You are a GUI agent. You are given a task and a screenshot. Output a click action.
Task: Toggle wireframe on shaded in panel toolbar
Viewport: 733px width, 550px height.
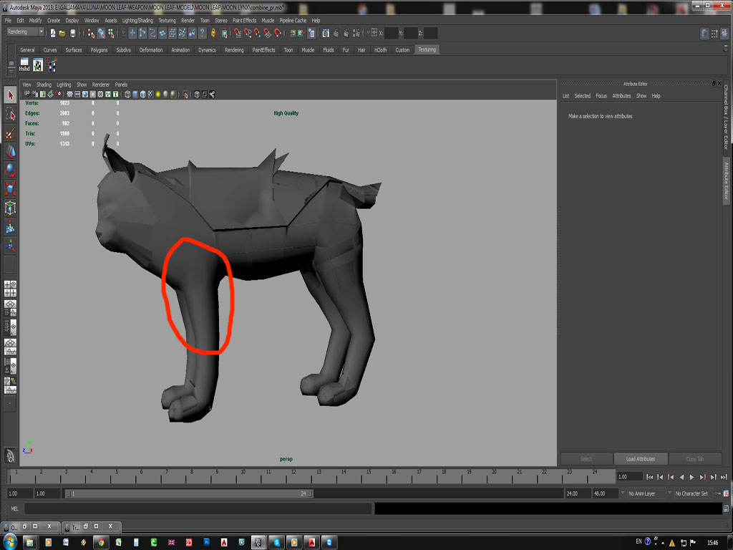point(142,94)
